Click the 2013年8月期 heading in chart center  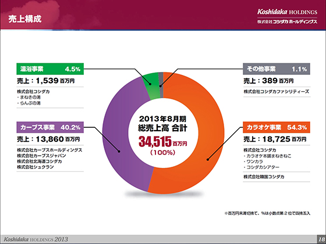click(162, 119)
